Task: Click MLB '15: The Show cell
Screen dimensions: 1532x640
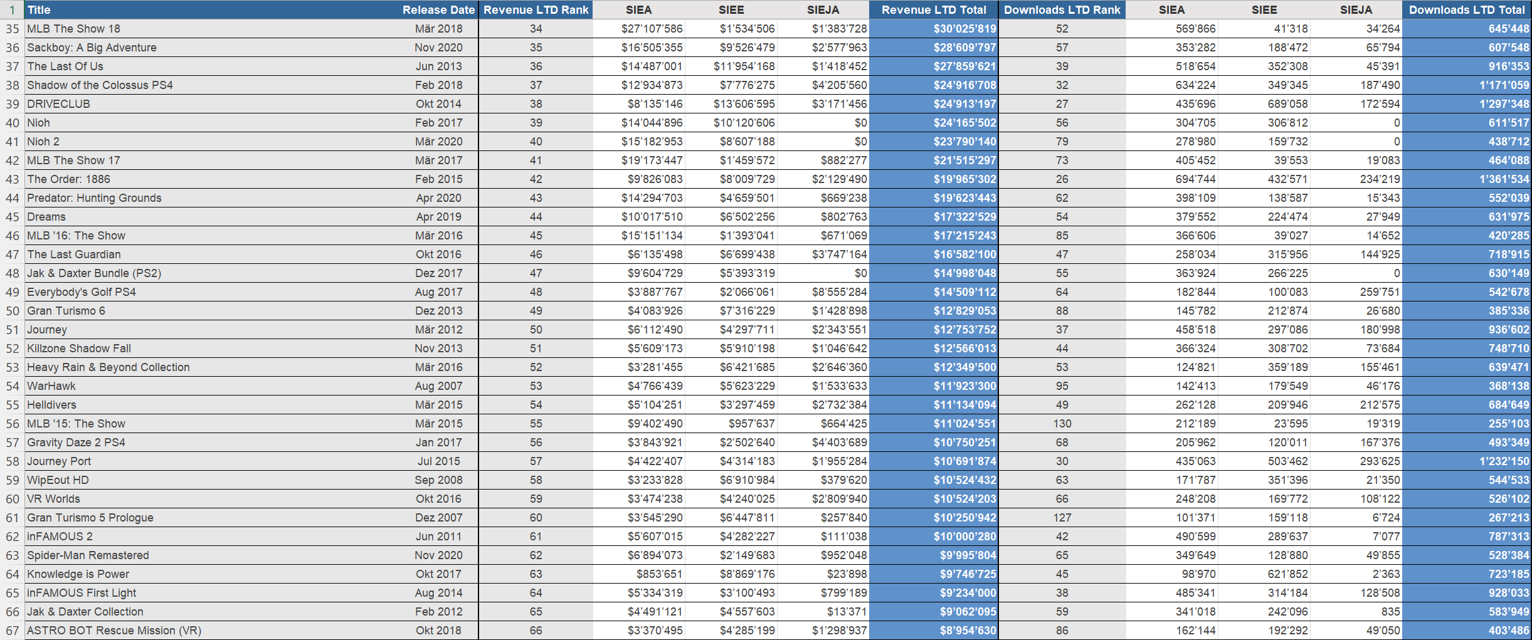Action: tap(212, 424)
